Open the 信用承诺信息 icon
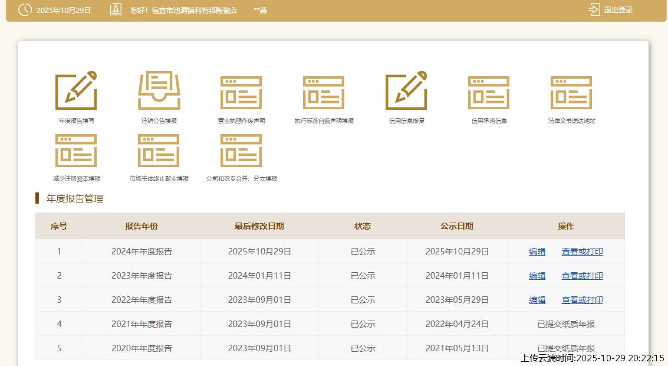 point(489,92)
